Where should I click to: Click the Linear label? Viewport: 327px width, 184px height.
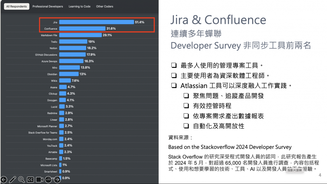coord(54,120)
